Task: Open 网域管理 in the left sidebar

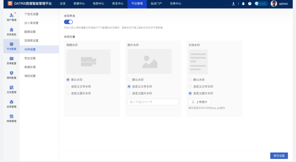Action: [11, 118]
